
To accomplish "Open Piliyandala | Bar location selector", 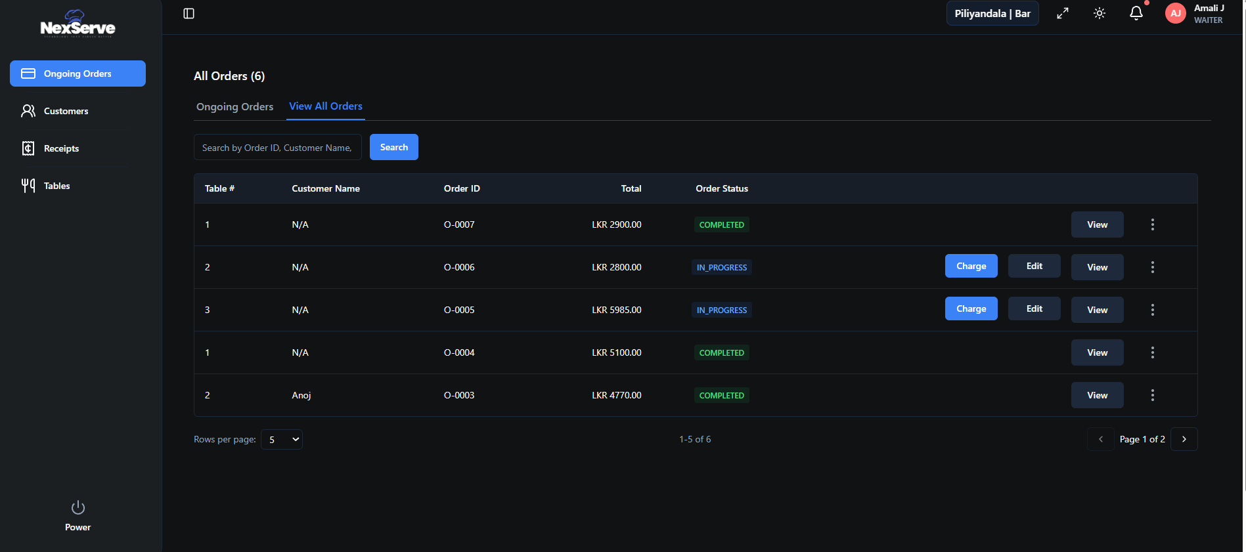I will coord(992,14).
